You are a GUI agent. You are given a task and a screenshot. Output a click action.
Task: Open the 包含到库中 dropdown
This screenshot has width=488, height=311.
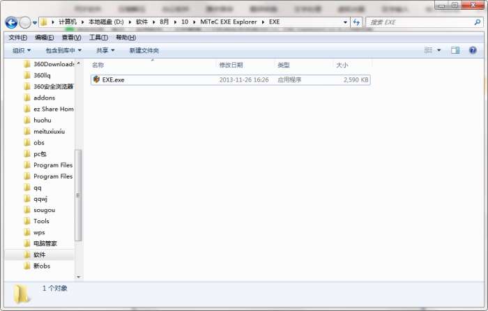(x=63, y=50)
